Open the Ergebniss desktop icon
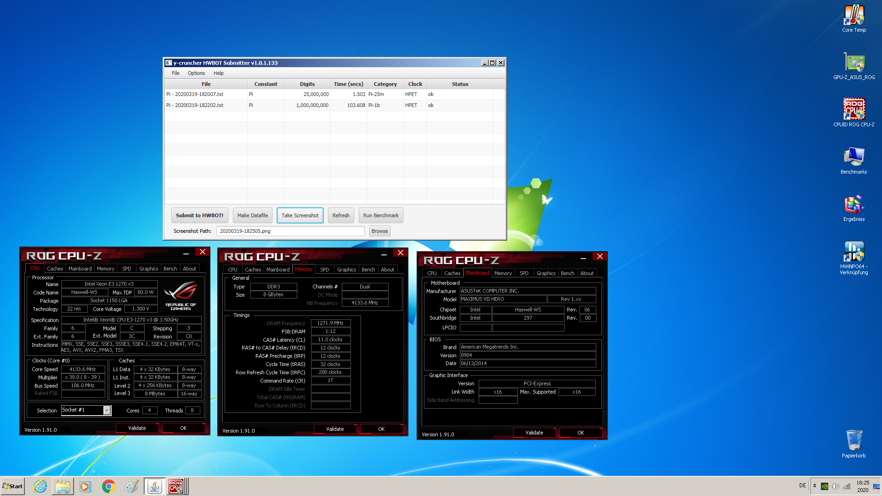The height and width of the screenshot is (496, 882). 854,208
